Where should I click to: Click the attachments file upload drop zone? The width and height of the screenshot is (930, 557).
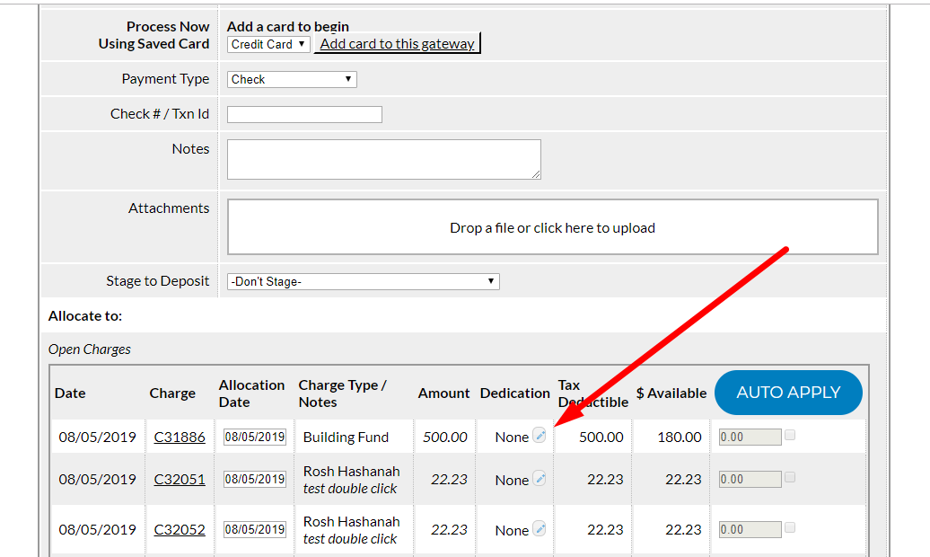click(x=552, y=227)
